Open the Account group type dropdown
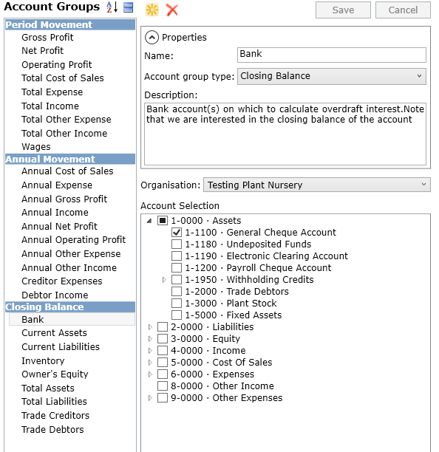 click(331, 76)
